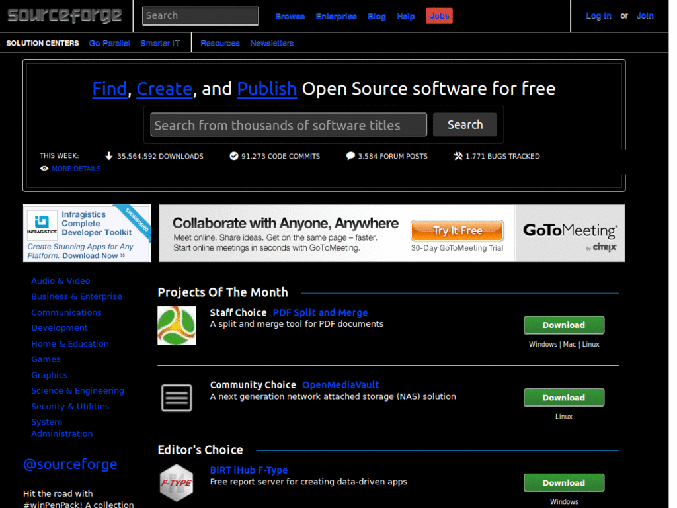Select the Resources tab
677x508 pixels.
(219, 42)
